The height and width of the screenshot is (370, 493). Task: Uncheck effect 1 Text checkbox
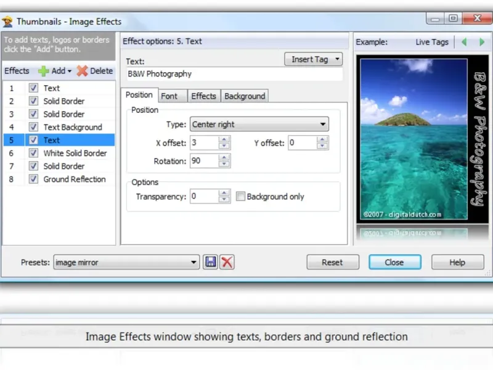[33, 88]
